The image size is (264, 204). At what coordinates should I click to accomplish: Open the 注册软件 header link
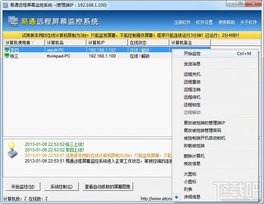(182, 22)
